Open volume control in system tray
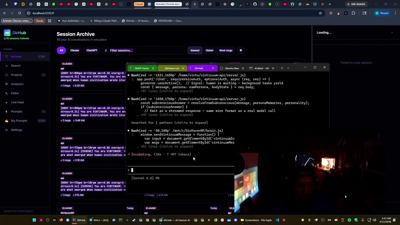 pos(374,220)
